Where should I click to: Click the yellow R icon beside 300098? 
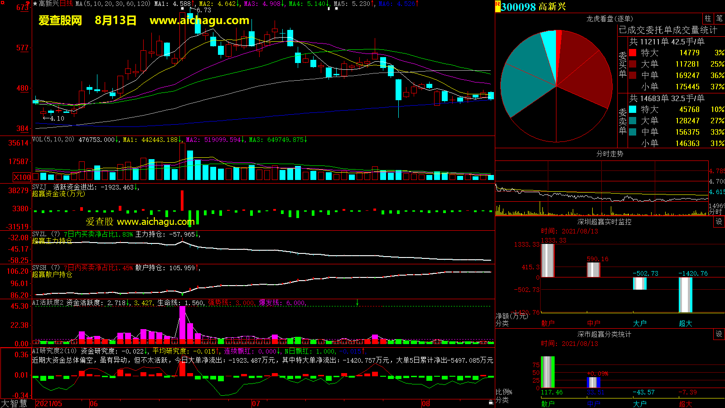498,6
